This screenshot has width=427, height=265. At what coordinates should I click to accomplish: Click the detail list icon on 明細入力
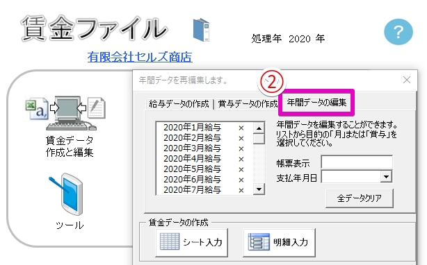point(259,241)
